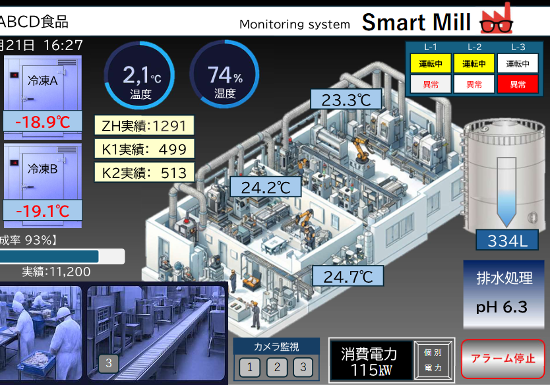Click the Freezer A (冷凍A) unit icon
Viewport: 550px width, 385px height.
43,84
